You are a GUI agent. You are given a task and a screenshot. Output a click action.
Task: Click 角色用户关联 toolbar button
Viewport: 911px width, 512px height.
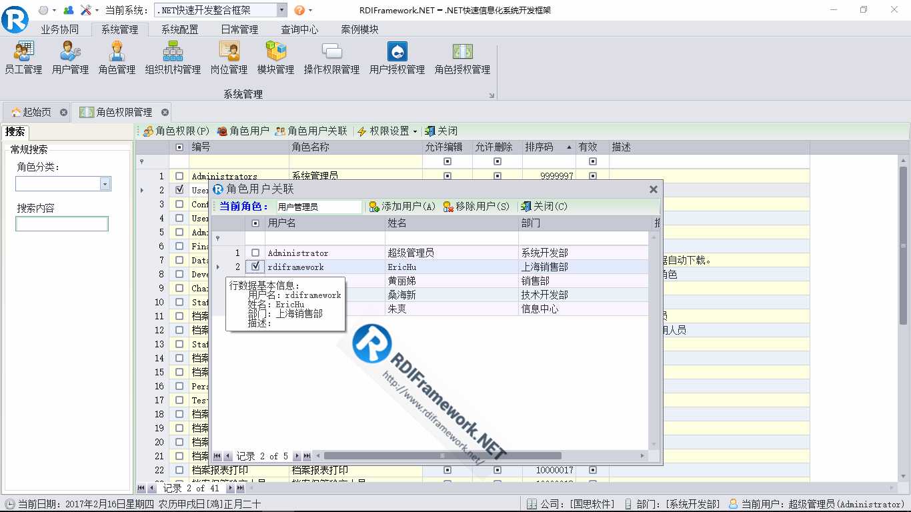(x=311, y=131)
